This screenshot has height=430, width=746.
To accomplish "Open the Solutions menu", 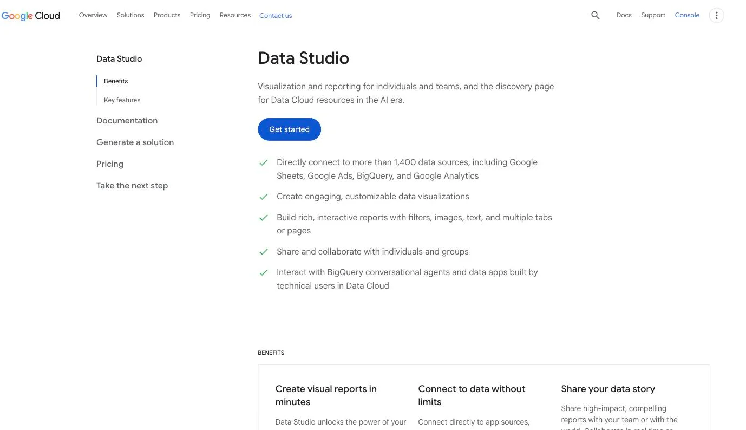I will point(130,15).
